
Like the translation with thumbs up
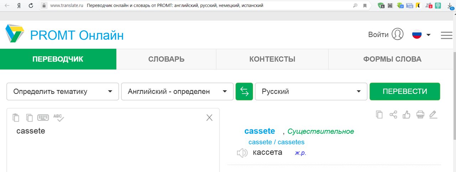pos(406,114)
